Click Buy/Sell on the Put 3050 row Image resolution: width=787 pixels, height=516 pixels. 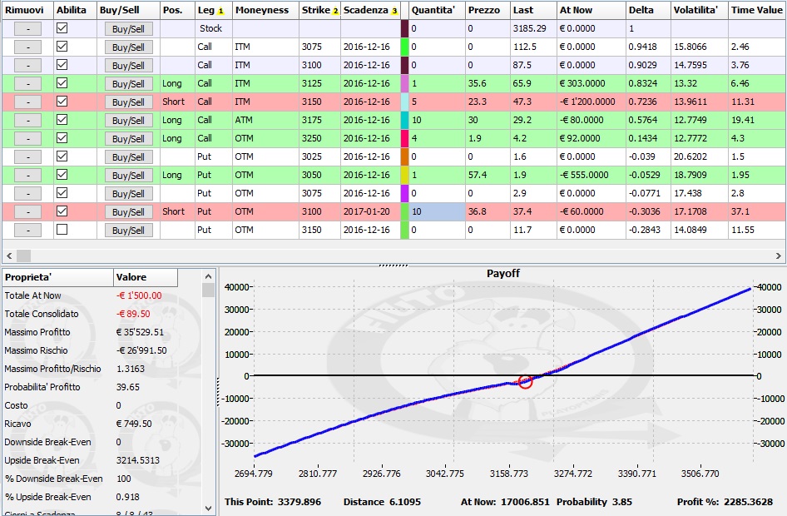tap(128, 176)
